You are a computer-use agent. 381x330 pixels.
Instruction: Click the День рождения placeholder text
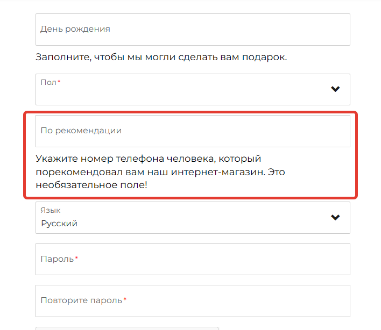tap(75, 29)
